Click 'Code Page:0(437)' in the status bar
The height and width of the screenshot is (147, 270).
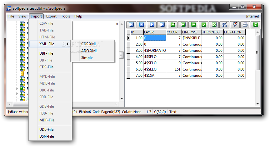click(x=106, y=112)
